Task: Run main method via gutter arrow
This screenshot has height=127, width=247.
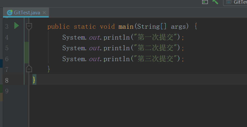Action: click(x=17, y=26)
